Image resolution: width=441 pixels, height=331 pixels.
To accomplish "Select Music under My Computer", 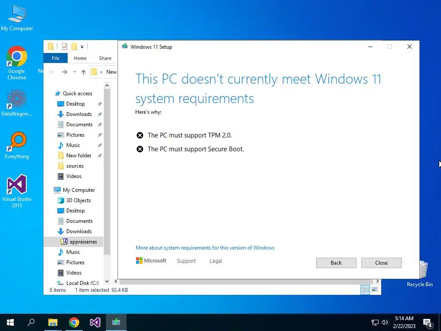I will pos(73,252).
